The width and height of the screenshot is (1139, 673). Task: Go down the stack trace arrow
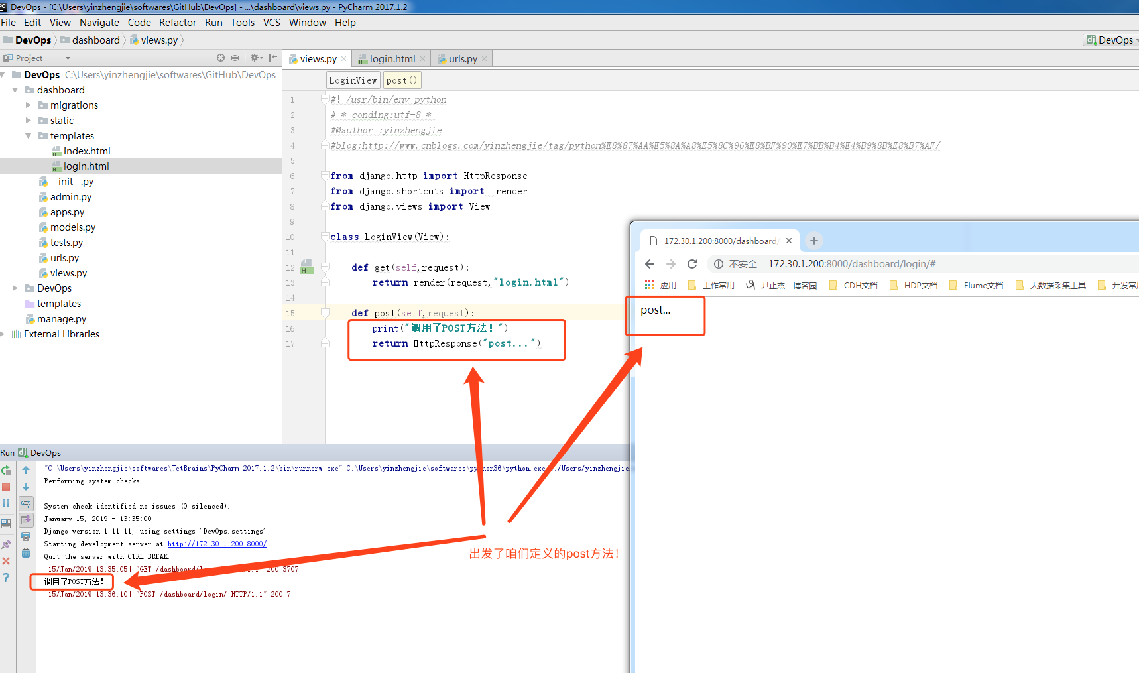26,487
